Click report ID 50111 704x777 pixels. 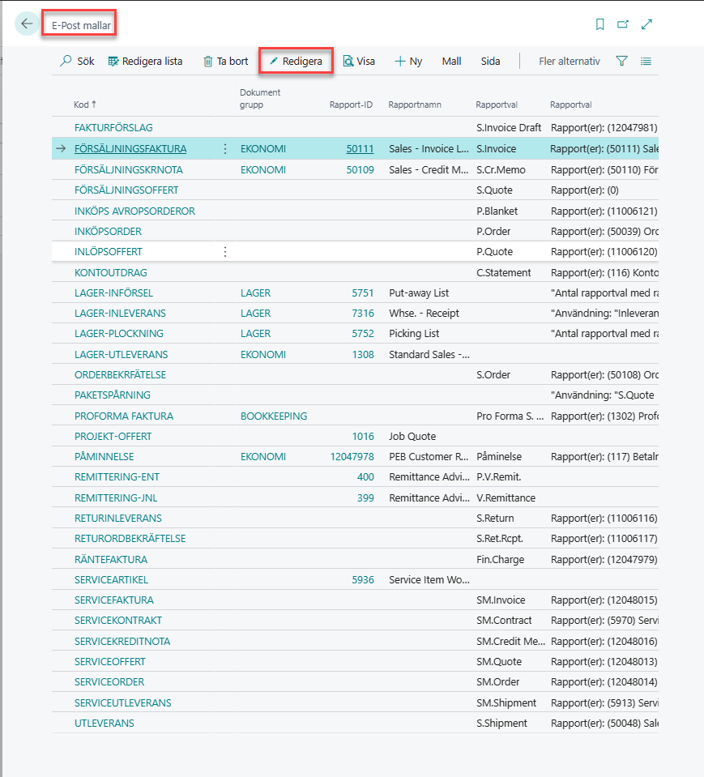361,148
